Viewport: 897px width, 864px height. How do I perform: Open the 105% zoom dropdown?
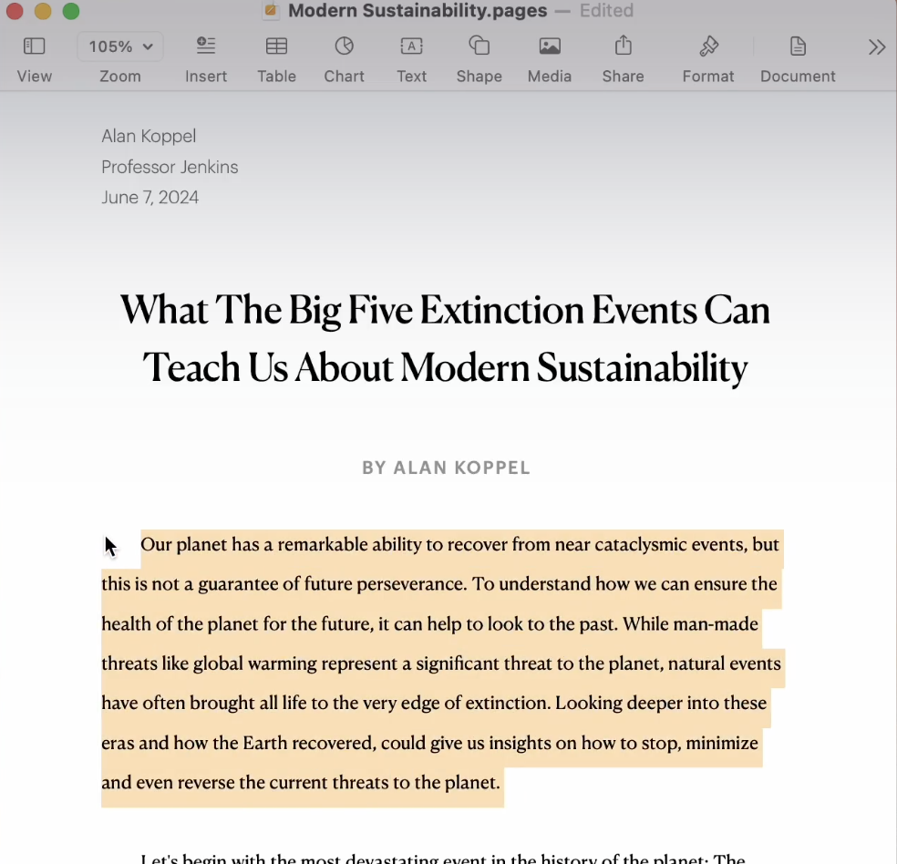120,46
